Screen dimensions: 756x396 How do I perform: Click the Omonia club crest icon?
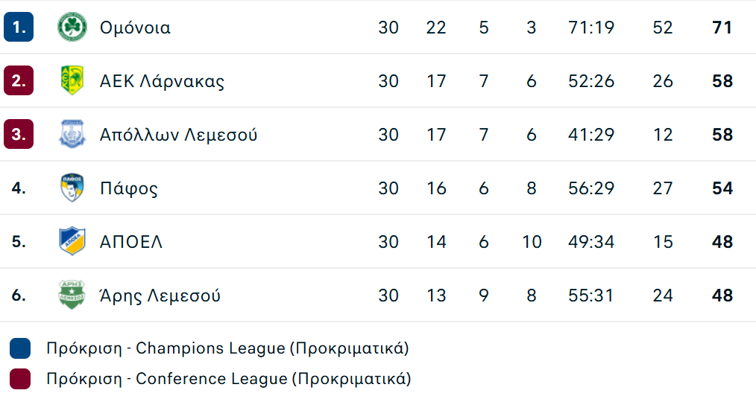pyautogui.click(x=72, y=28)
